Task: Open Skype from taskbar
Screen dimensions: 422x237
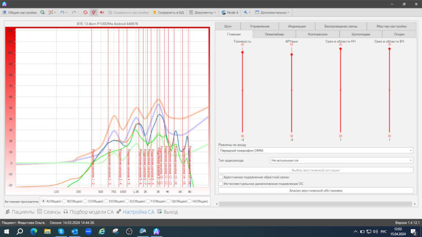Action: pyautogui.click(x=61, y=231)
